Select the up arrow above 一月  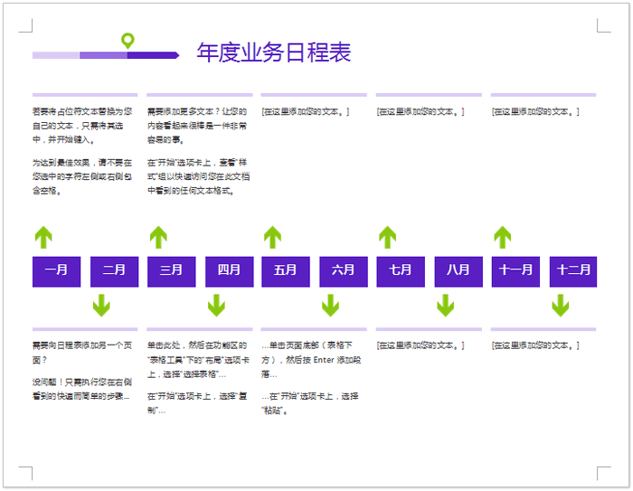click(x=43, y=237)
